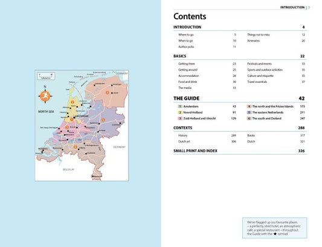
Task: Select 'Sports and outdoor activities' entry
Action: pyautogui.click(x=265, y=69)
